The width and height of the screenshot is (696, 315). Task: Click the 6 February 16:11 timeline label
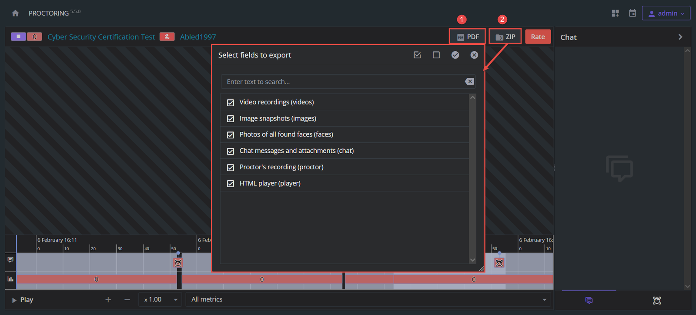(57, 240)
